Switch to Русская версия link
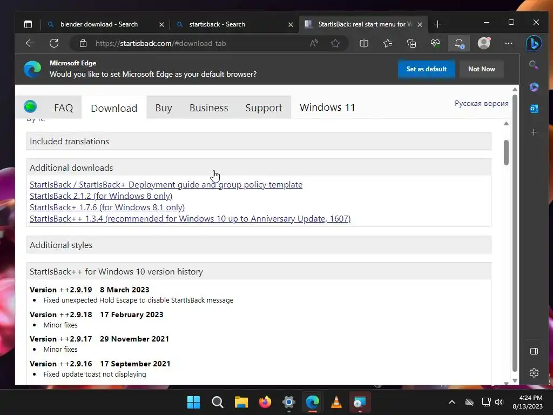This screenshot has width=553, height=415. [481, 103]
